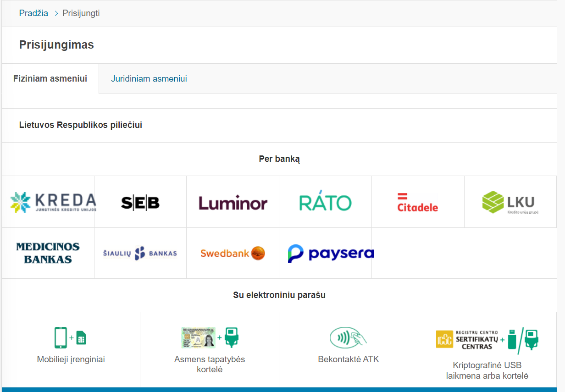This screenshot has height=392, width=565.
Task: Open the Mobilieji įrenginiai sign-in option
Action: (71, 359)
